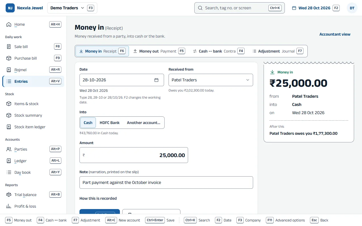Click the Sale bill receipt icon
This screenshot has height=226, width=362.
(x=9, y=47)
